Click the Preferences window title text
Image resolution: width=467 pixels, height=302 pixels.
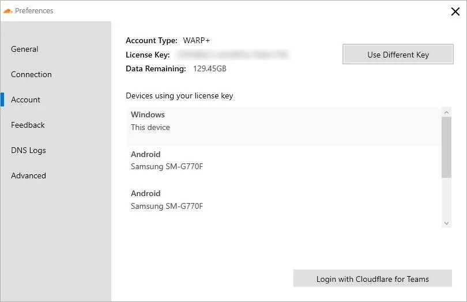tap(34, 11)
